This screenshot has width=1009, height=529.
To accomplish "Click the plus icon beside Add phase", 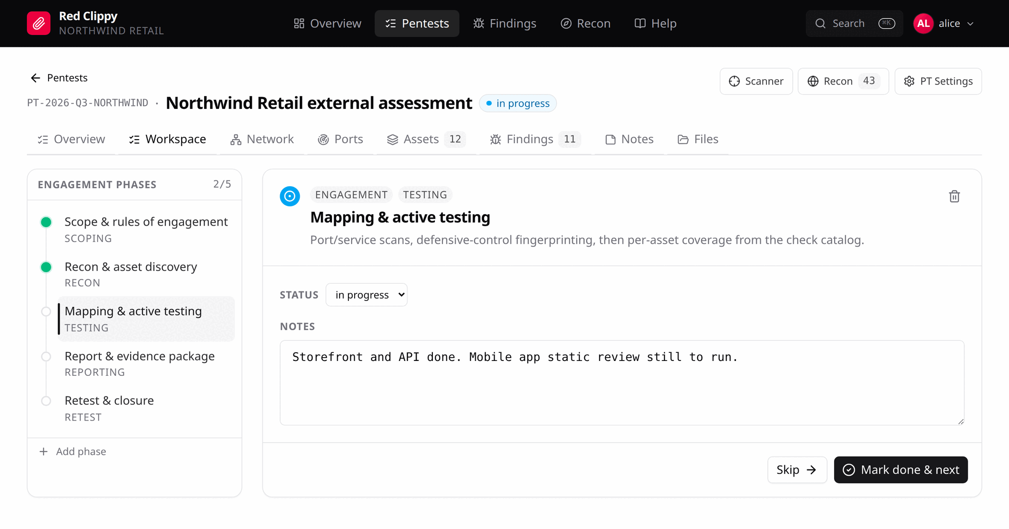I will pyautogui.click(x=44, y=451).
